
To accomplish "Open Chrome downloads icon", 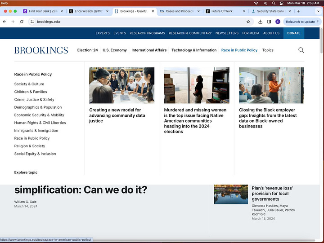I will pos(261,22).
